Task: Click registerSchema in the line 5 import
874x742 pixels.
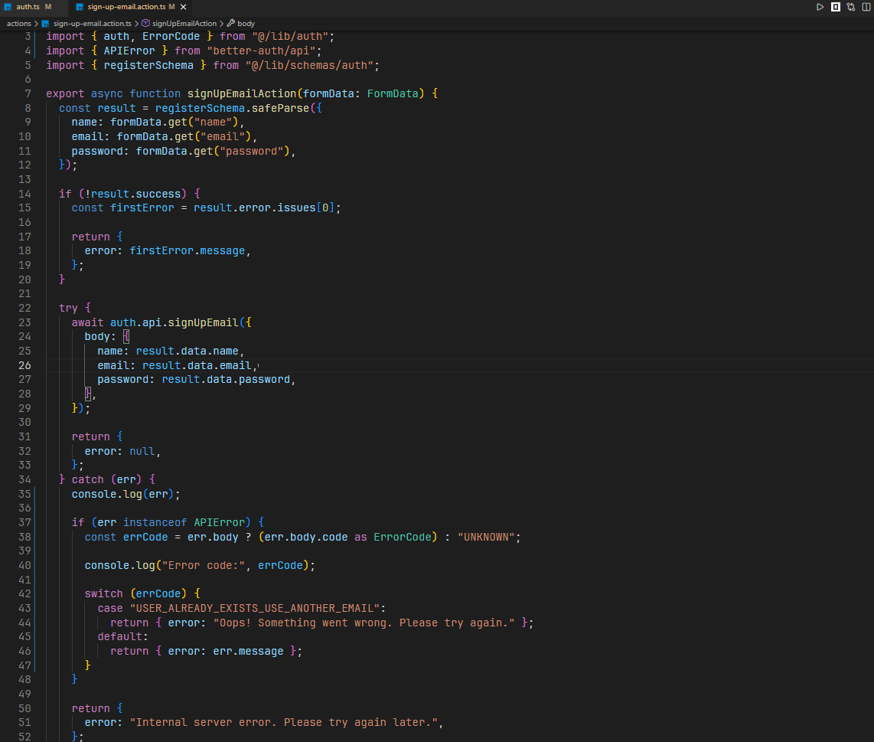Action: coord(148,65)
